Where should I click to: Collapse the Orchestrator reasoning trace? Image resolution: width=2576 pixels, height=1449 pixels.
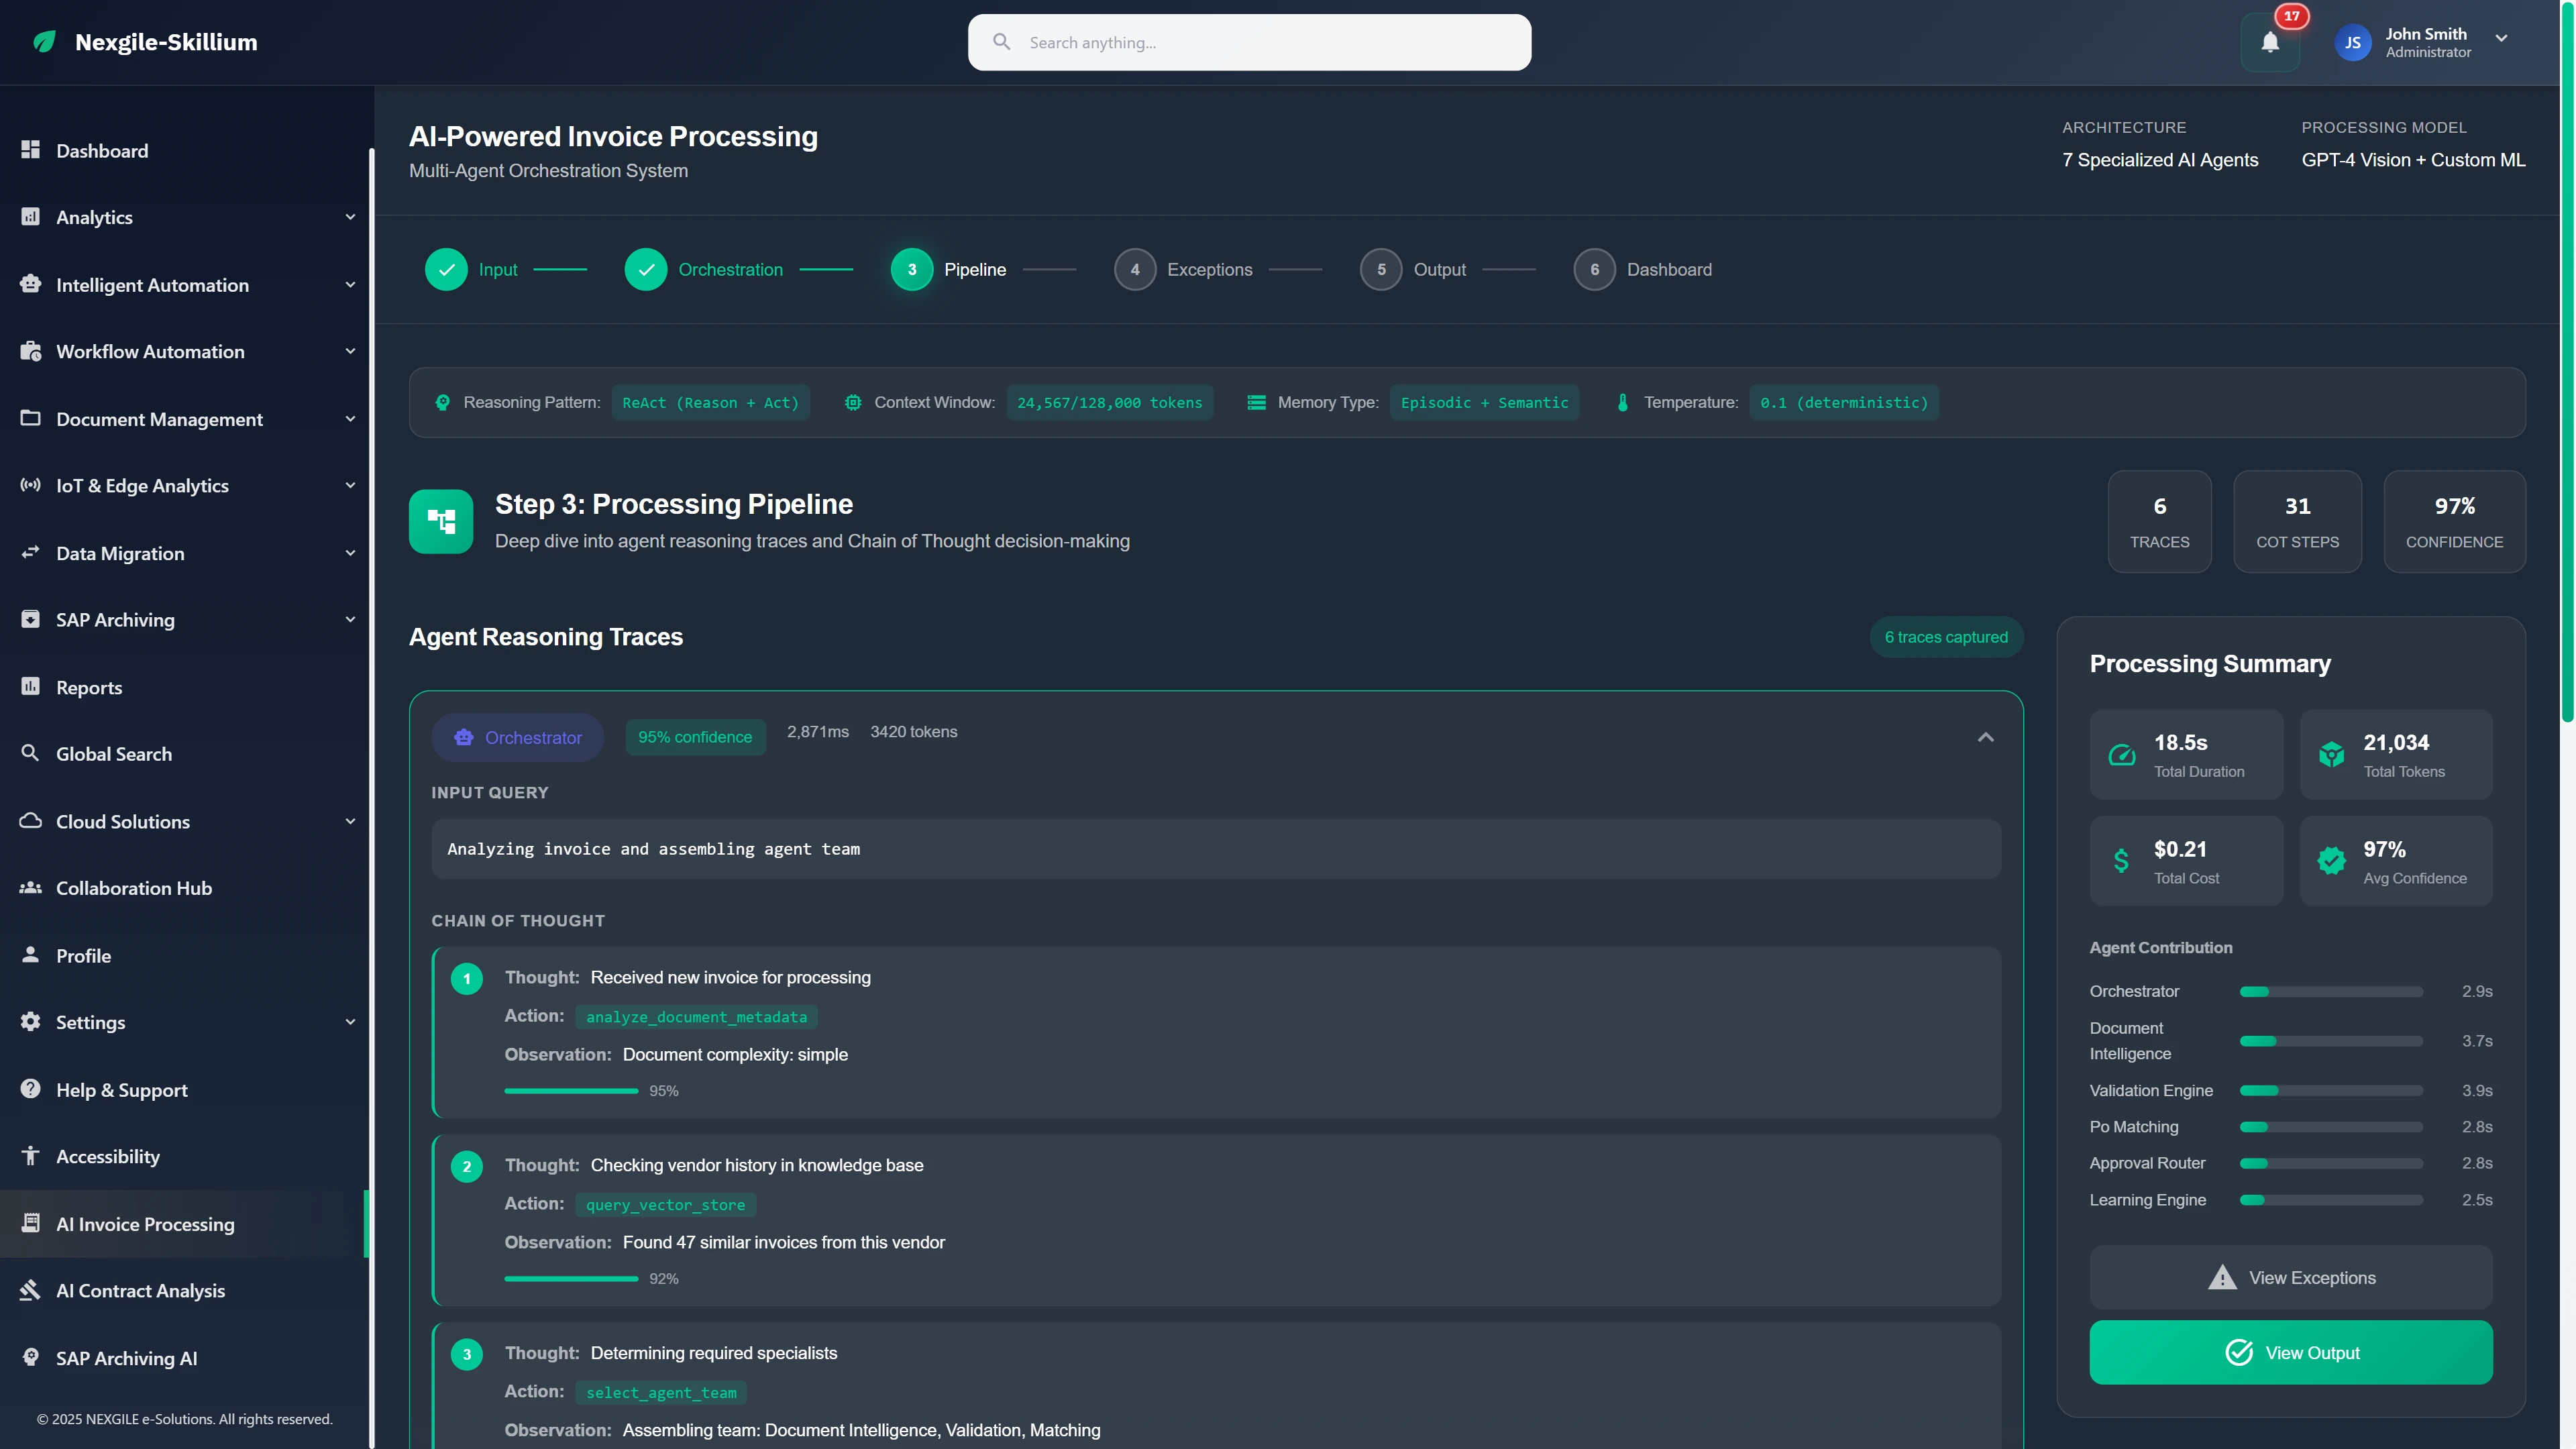click(x=1985, y=736)
